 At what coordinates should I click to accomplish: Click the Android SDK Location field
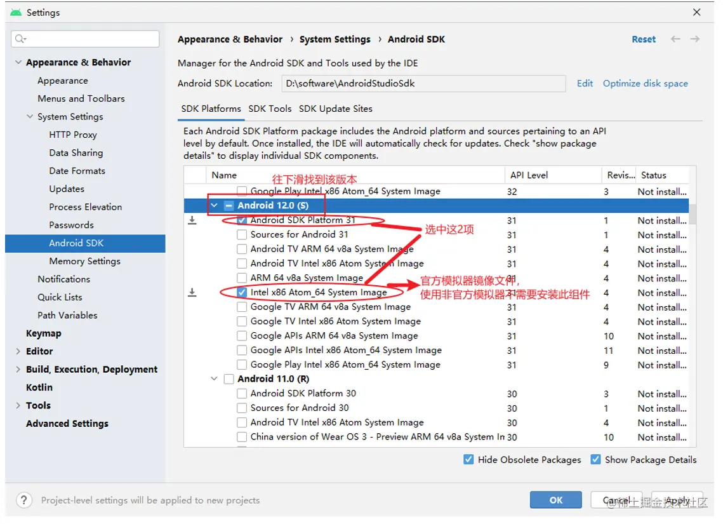(x=423, y=83)
